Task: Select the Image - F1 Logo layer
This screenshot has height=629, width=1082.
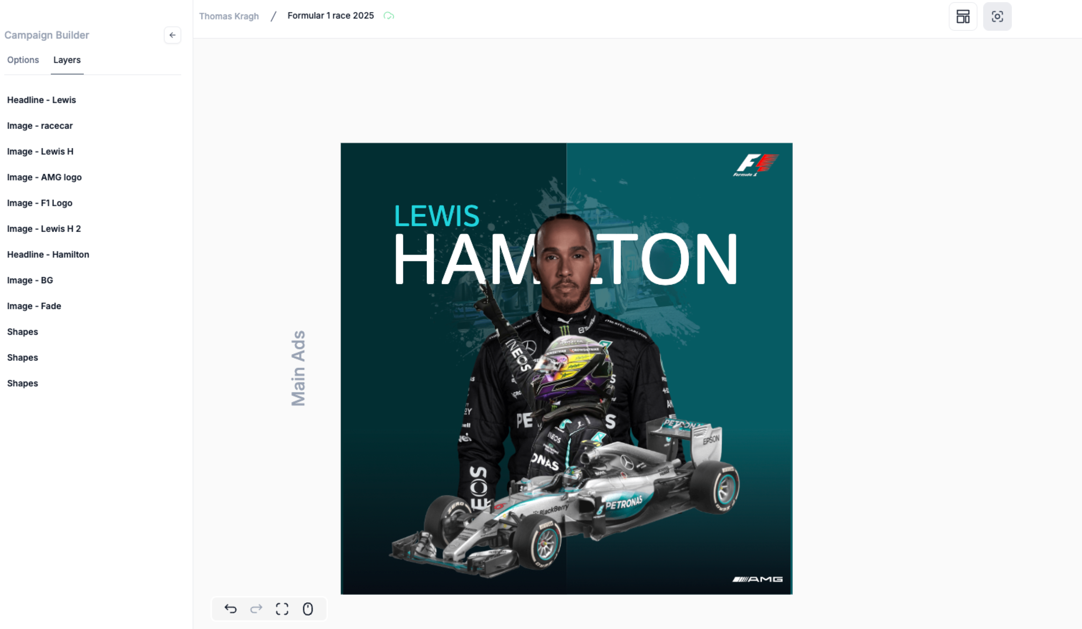Action: point(39,203)
